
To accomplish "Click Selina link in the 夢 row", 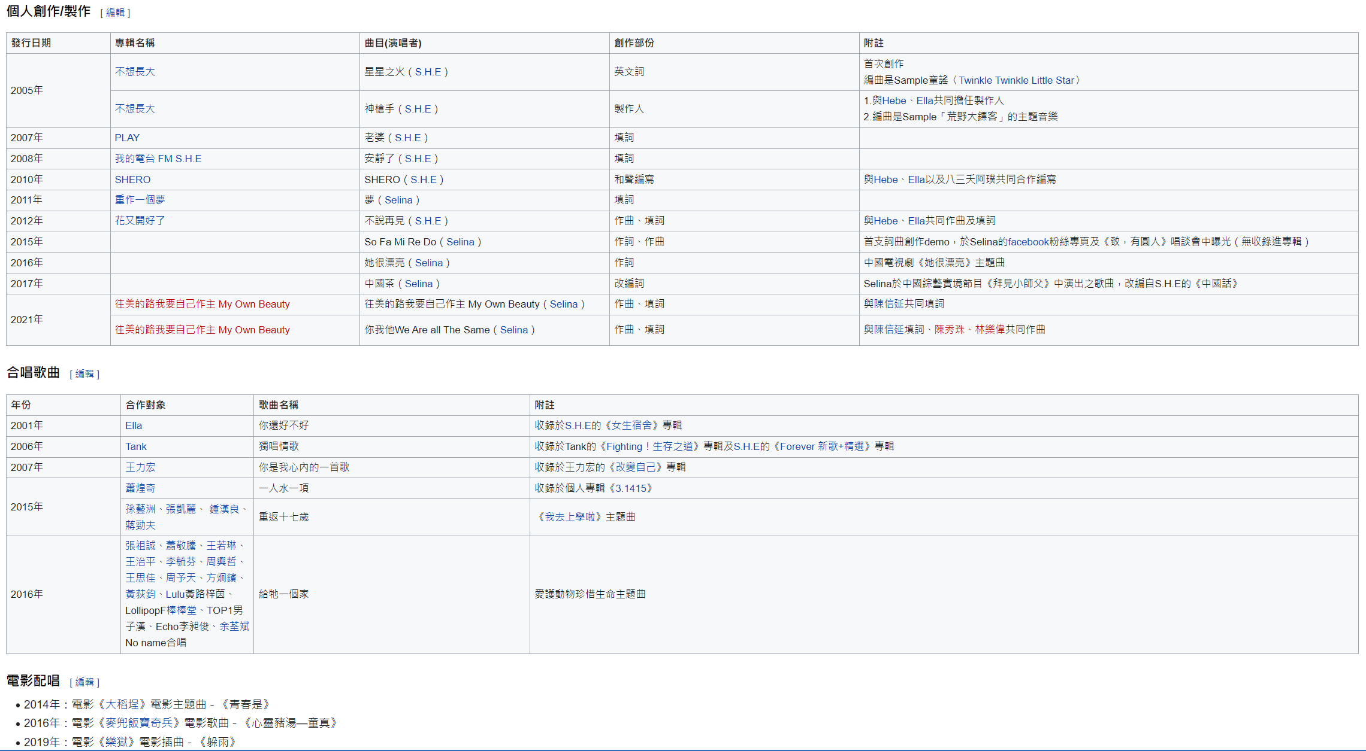I will 398,200.
